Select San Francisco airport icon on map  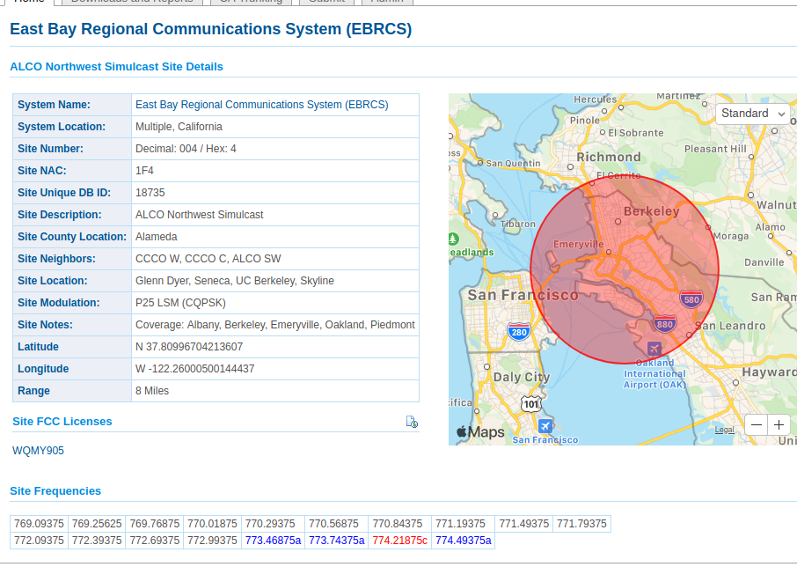(x=545, y=425)
